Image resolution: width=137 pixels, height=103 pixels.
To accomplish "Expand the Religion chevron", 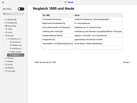I will (4, 68).
